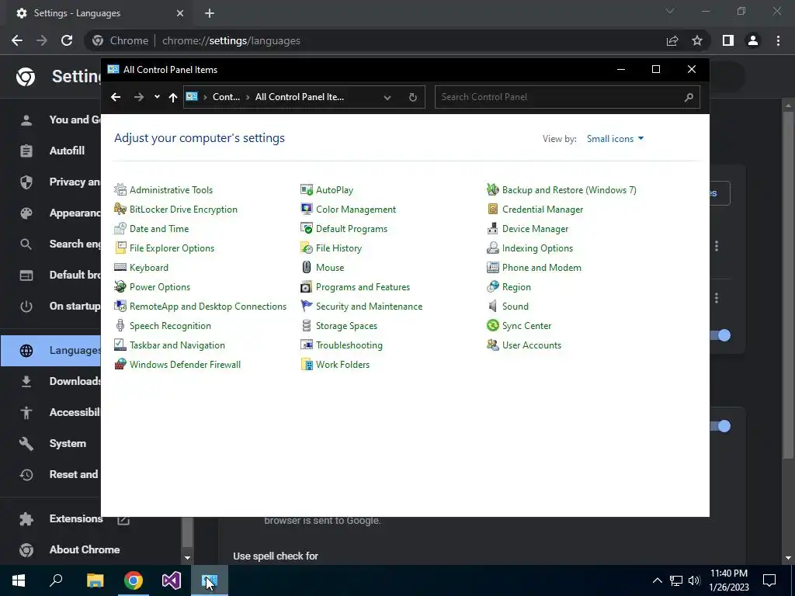Image resolution: width=795 pixels, height=596 pixels.
Task: Open Windows Start menu
Action: pyautogui.click(x=19, y=580)
